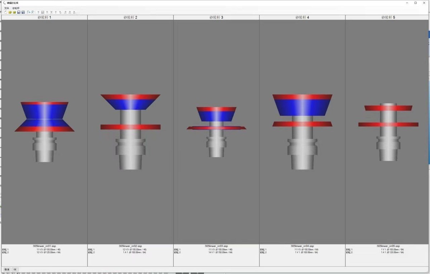This screenshot has height=274, width=430.
Task: Click the file name 305linear_nr05.ssp
Action: pyautogui.click(x=388, y=246)
